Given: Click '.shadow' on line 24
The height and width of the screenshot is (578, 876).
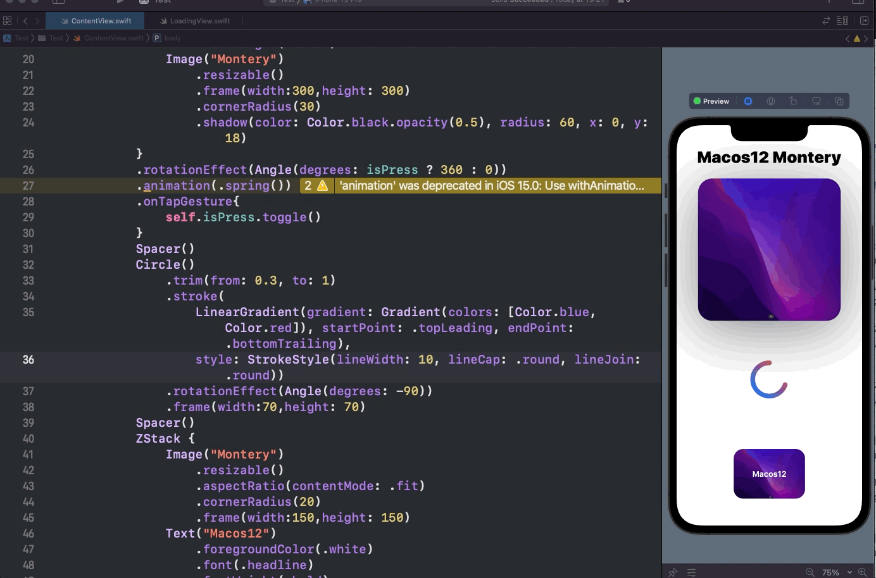Looking at the screenshot, I should click(222, 122).
